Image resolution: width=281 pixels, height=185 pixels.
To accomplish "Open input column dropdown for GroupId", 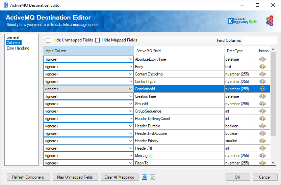I will tap(131, 104).
